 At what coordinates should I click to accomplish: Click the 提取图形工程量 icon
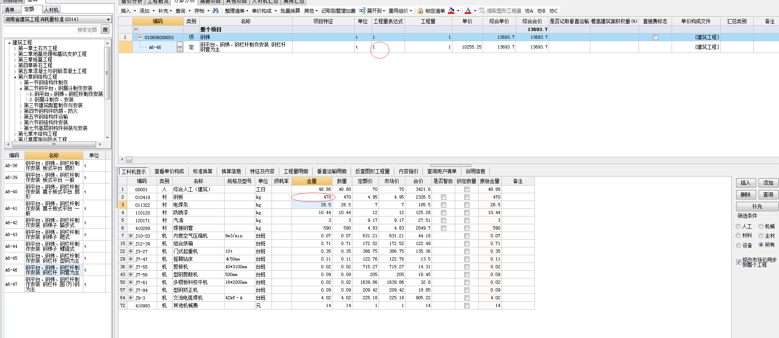pyautogui.click(x=482, y=11)
